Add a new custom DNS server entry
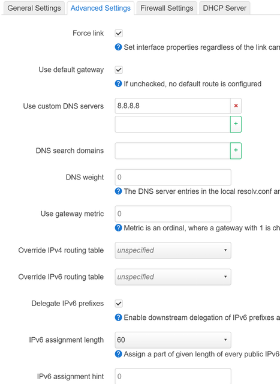Image resolution: width=280 pixels, height=384 pixels. click(x=236, y=124)
